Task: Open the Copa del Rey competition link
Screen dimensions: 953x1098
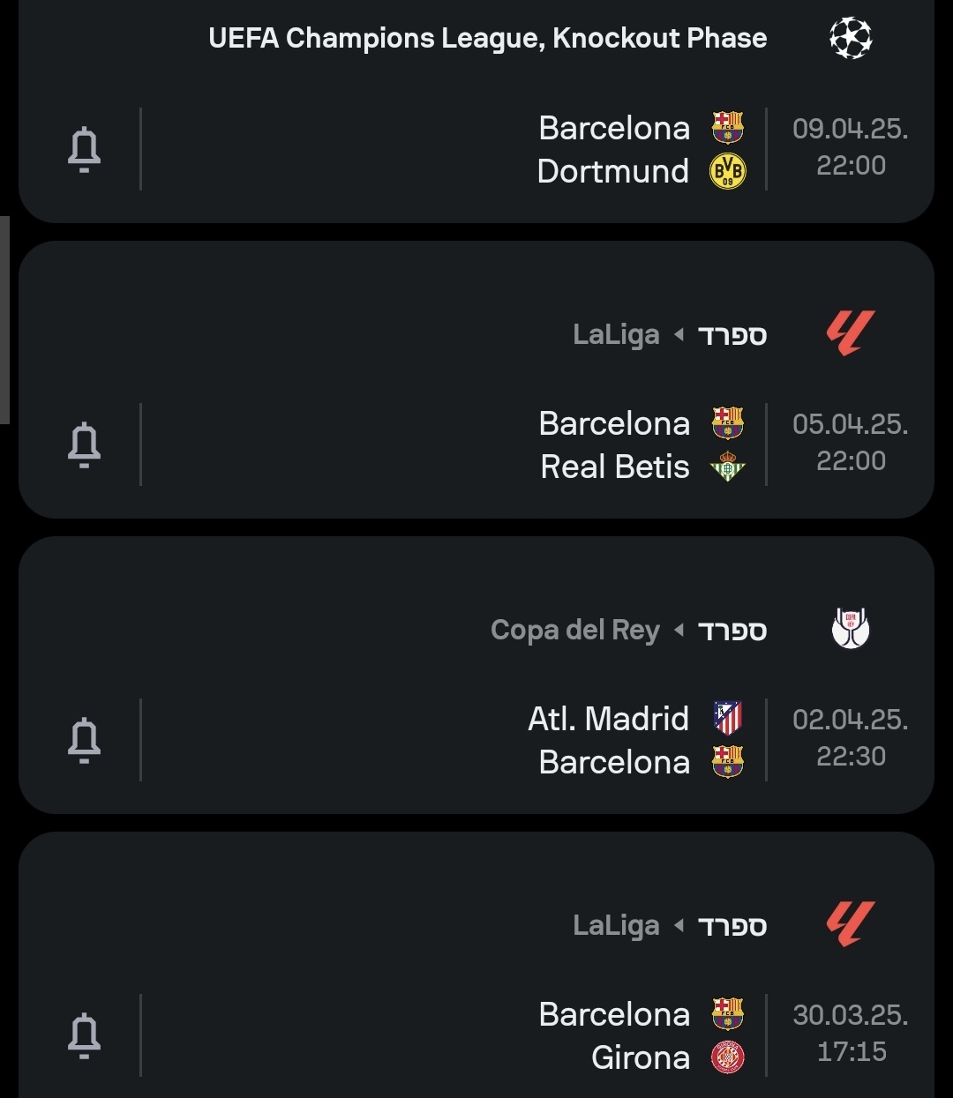Action: [x=575, y=630]
